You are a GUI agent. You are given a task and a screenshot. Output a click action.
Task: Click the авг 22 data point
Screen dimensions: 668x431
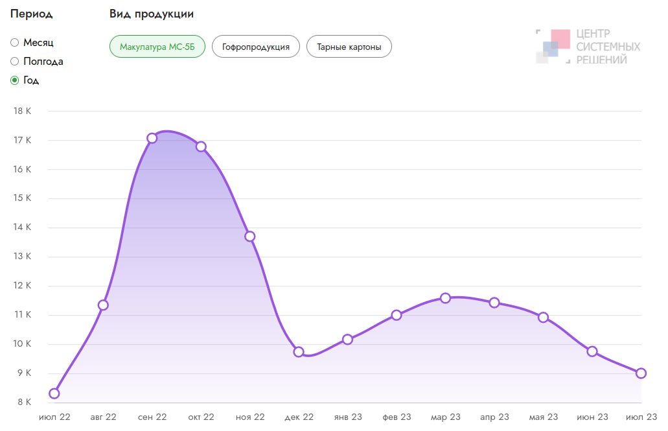click(x=103, y=305)
